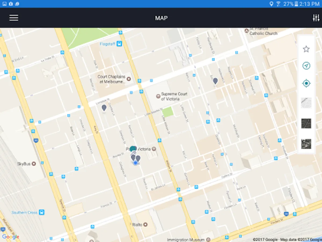Tap the SkyBus point of interest marker

(34, 163)
